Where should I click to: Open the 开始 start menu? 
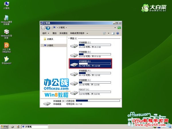click(4, 127)
